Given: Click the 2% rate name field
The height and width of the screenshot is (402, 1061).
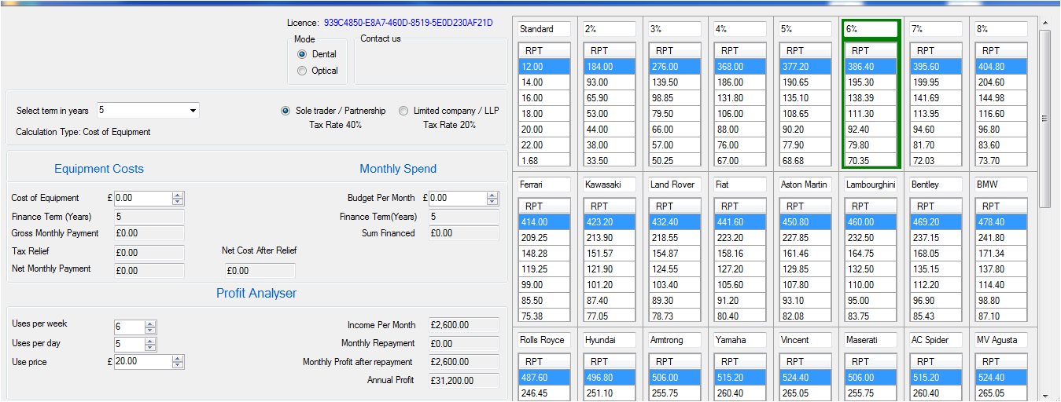Looking at the screenshot, I should click(x=610, y=29).
